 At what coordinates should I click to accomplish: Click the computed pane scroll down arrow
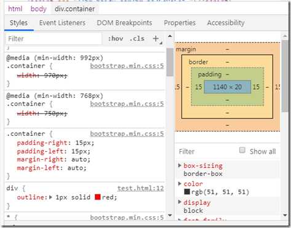click(x=285, y=215)
